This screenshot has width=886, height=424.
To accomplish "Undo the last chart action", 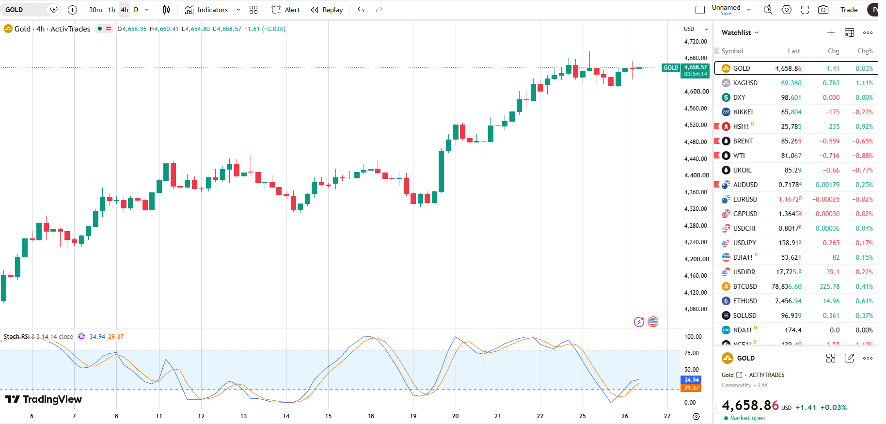I will coord(361,10).
